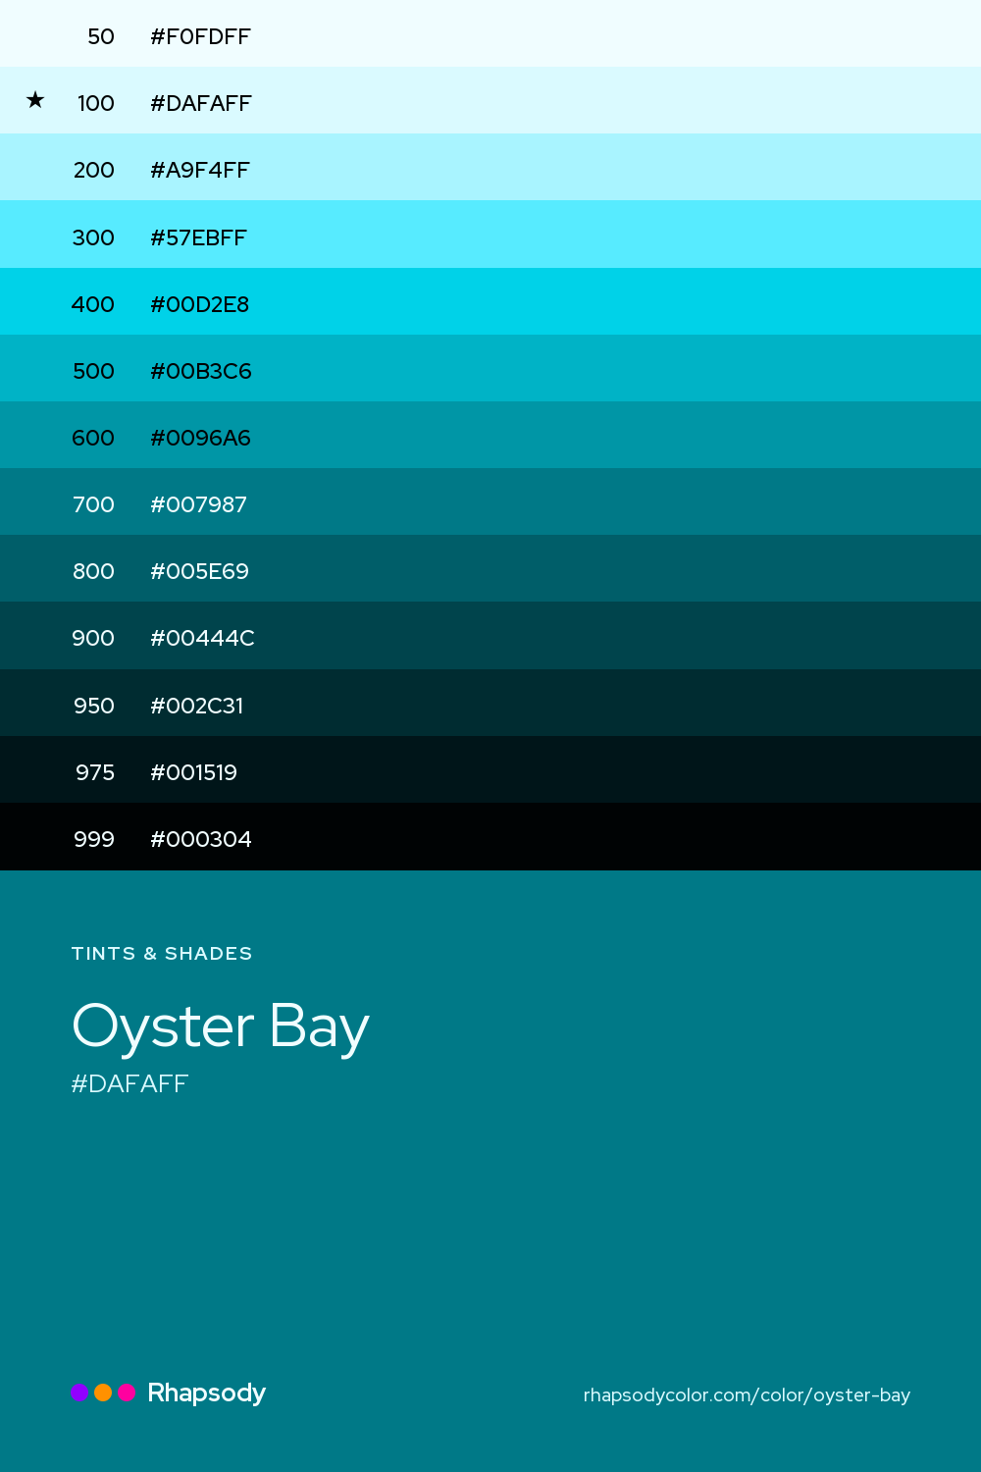Select the #000304 color band

490,837
